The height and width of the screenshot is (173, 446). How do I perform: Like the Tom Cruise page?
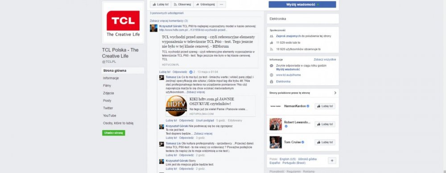[x=325, y=142]
